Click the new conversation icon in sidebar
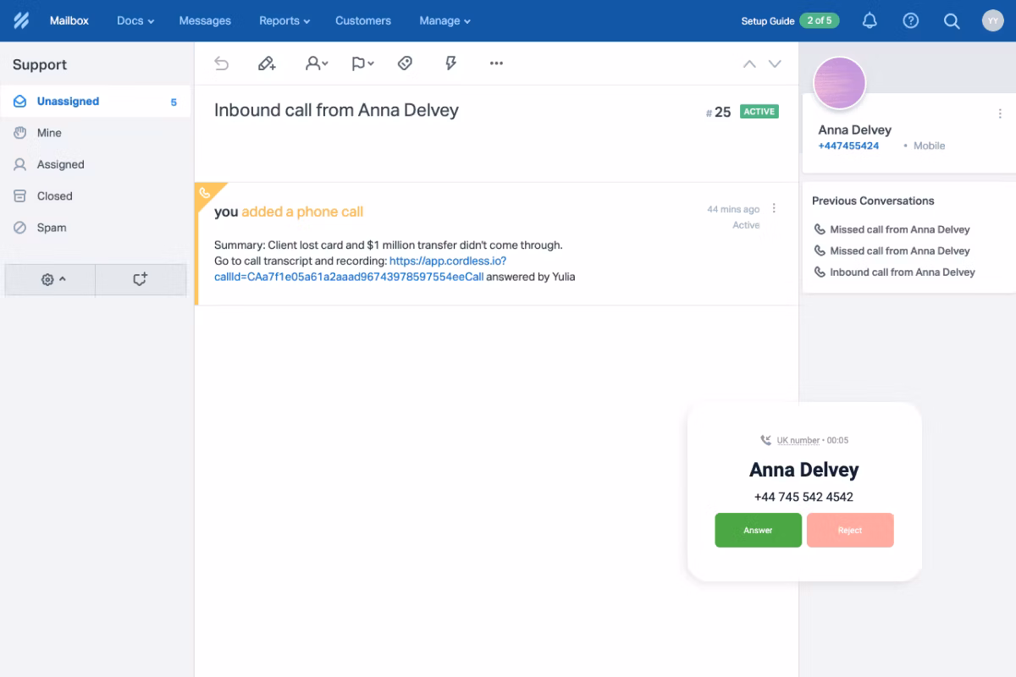This screenshot has width=1016, height=677. click(x=141, y=279)
